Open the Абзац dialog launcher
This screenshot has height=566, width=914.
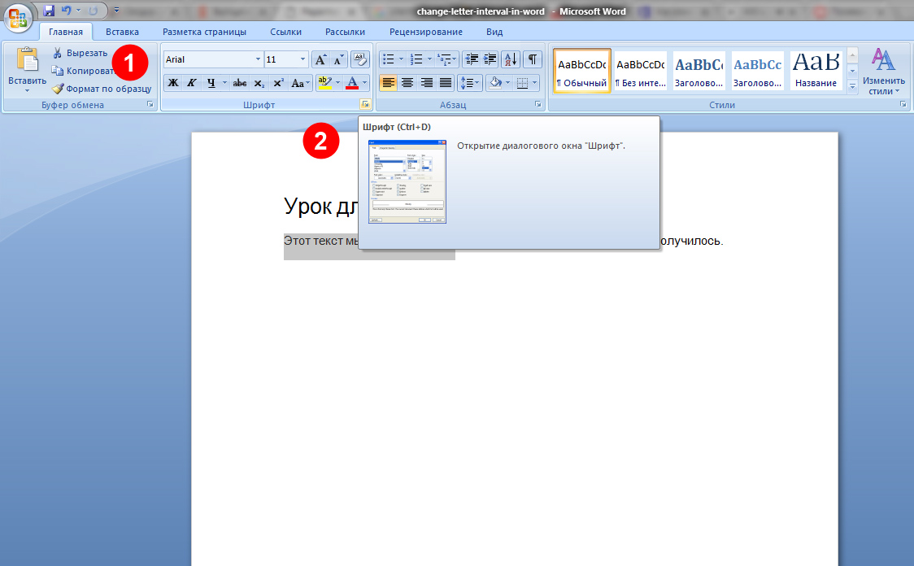[x=538, y=104]
